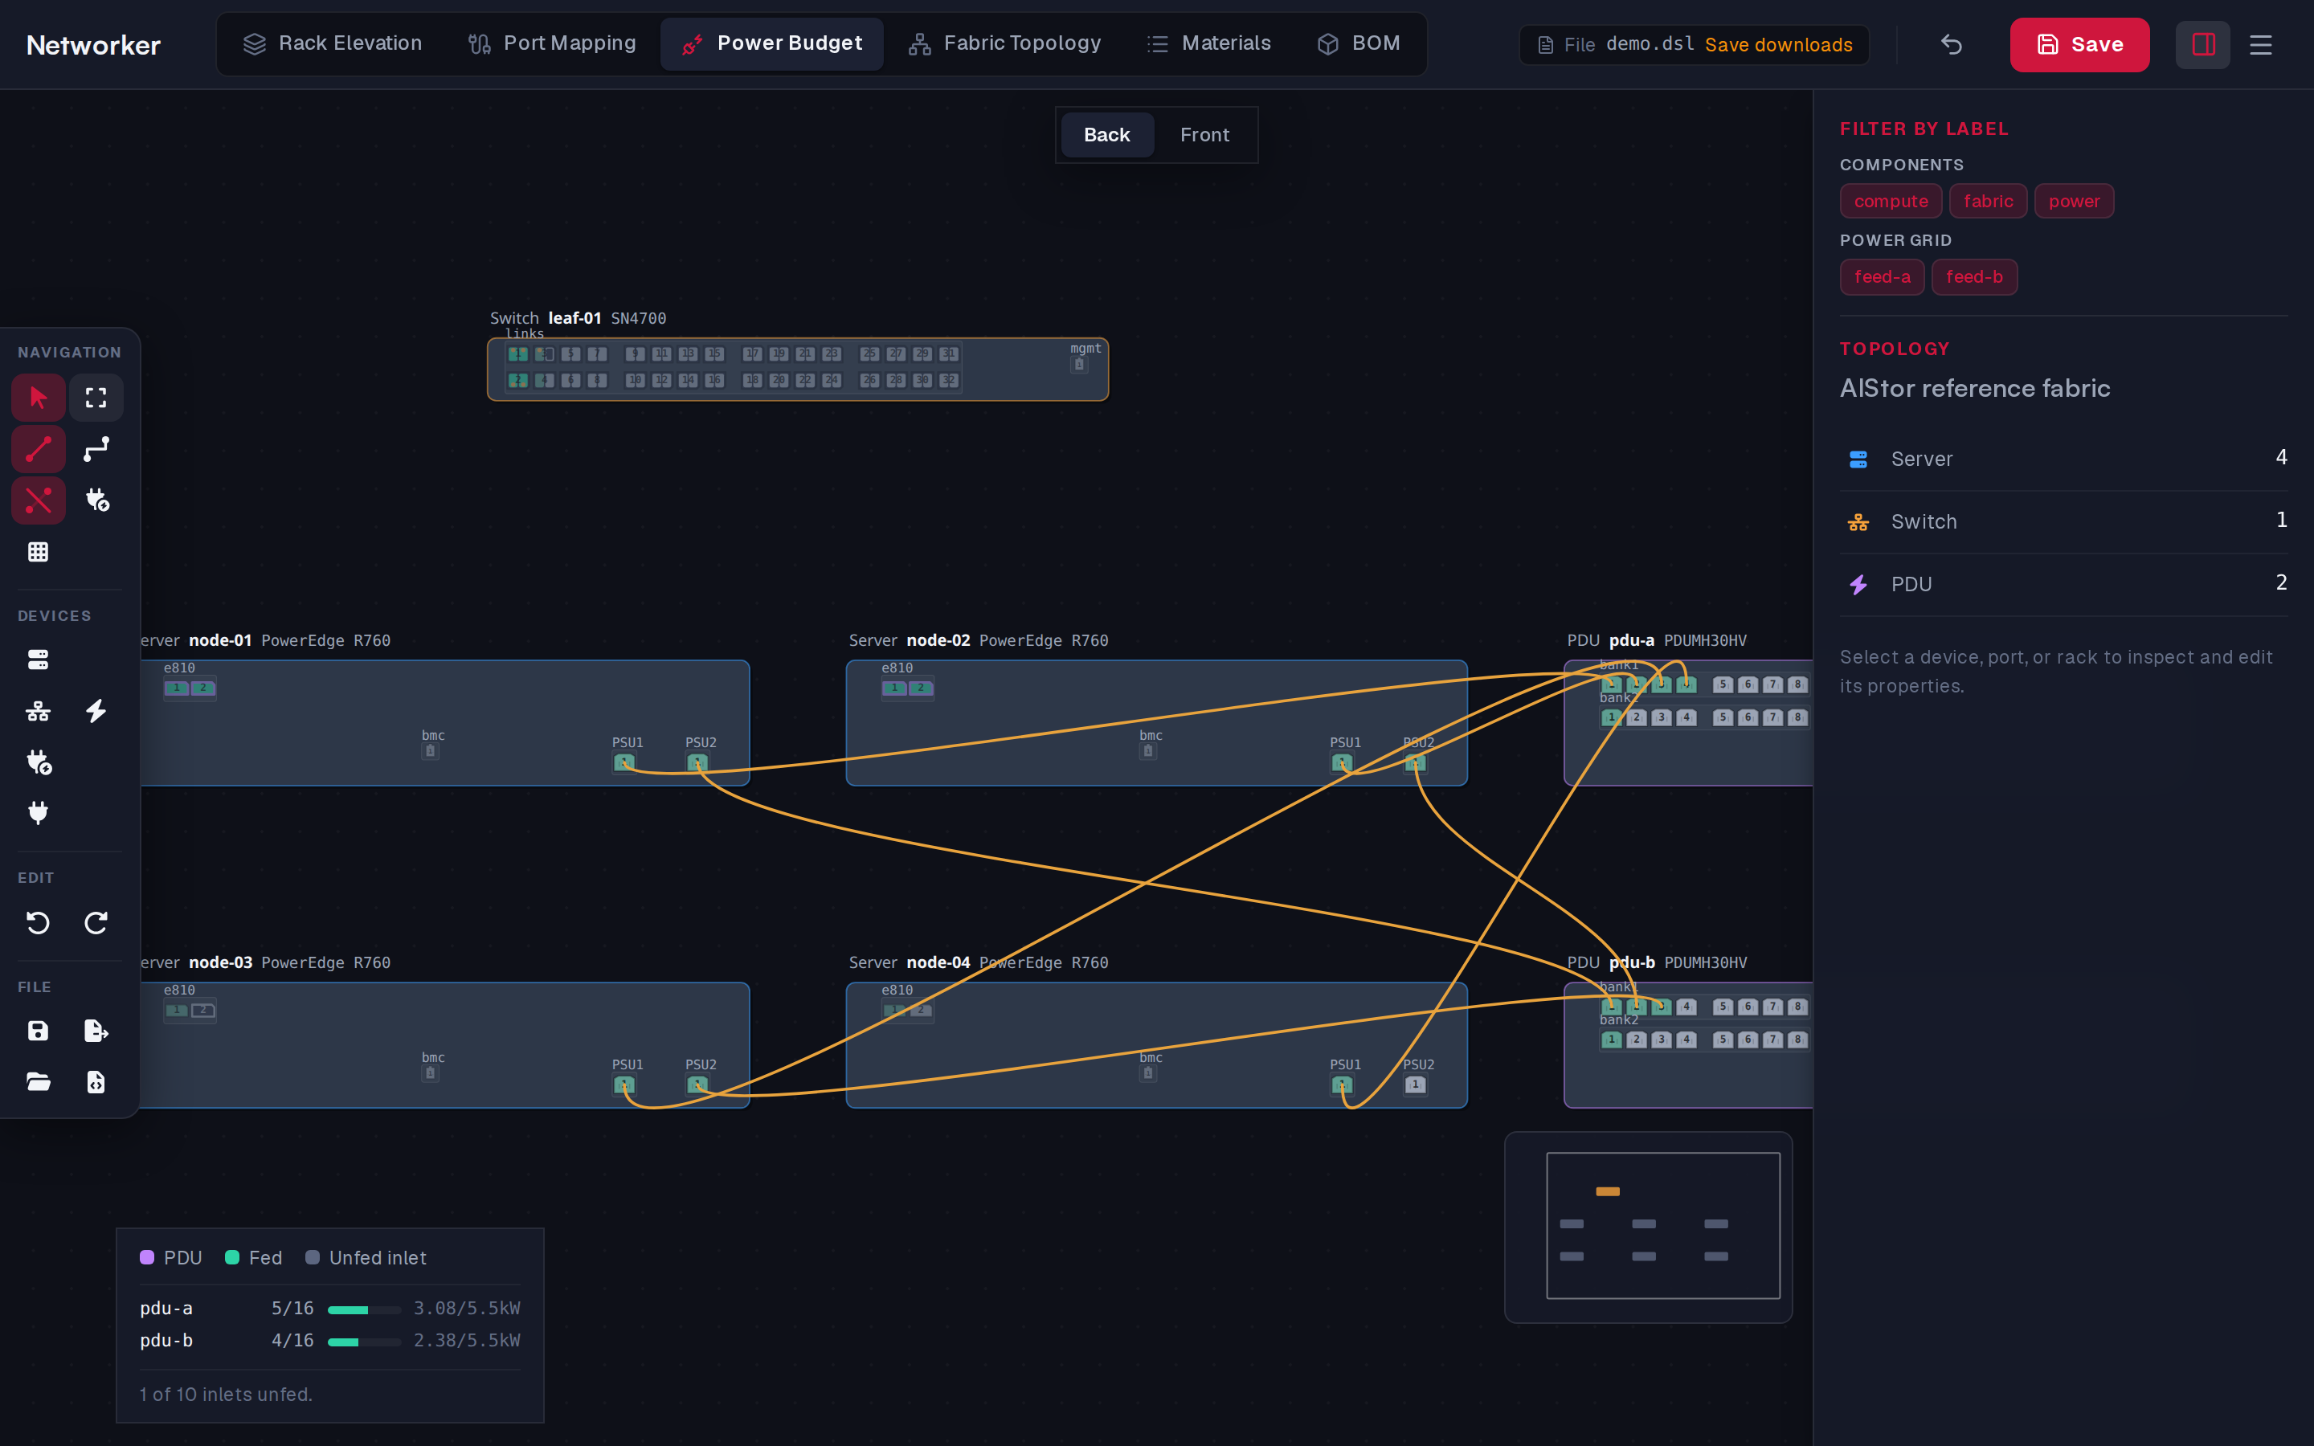This screenshot has width=2314, height=1446.
Task: Open the Fabric Topology tab
Action: click(x=1004, y=44)
